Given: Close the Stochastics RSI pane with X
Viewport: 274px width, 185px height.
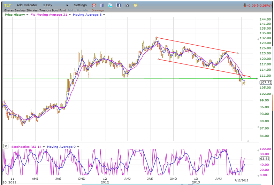Looking at the screenshot, I should [6, 146].
